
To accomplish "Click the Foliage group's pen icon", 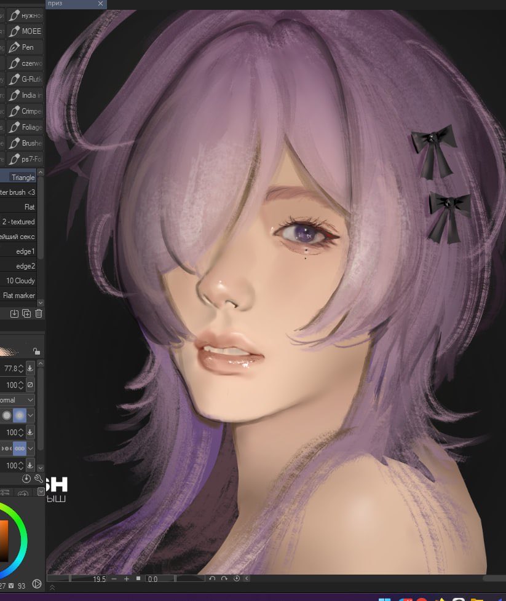I will coord(14,127).
